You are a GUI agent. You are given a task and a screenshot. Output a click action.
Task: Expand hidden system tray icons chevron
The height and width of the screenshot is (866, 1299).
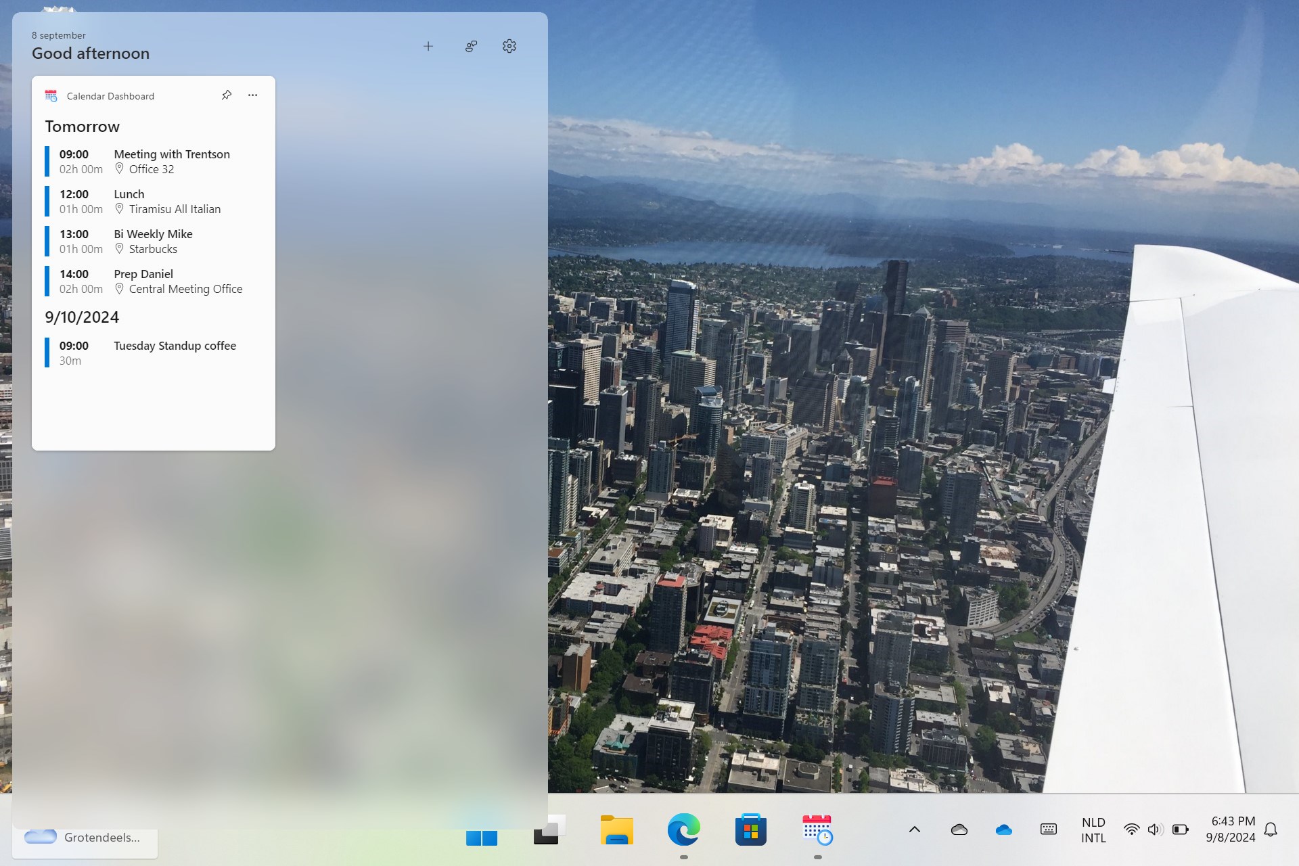[914, 829]
